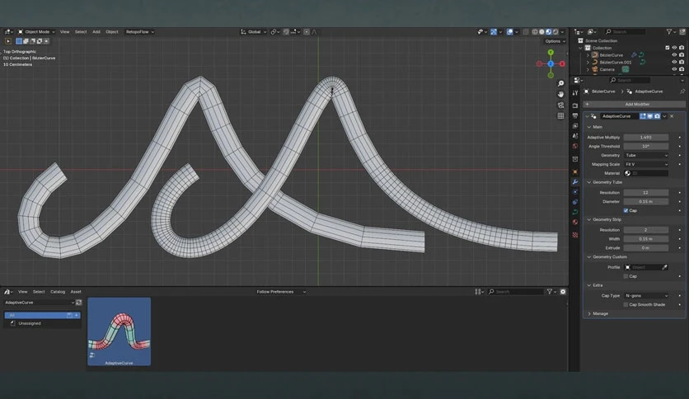
Task: Open Global transform orientation dropdown
Action: (254, 31)
